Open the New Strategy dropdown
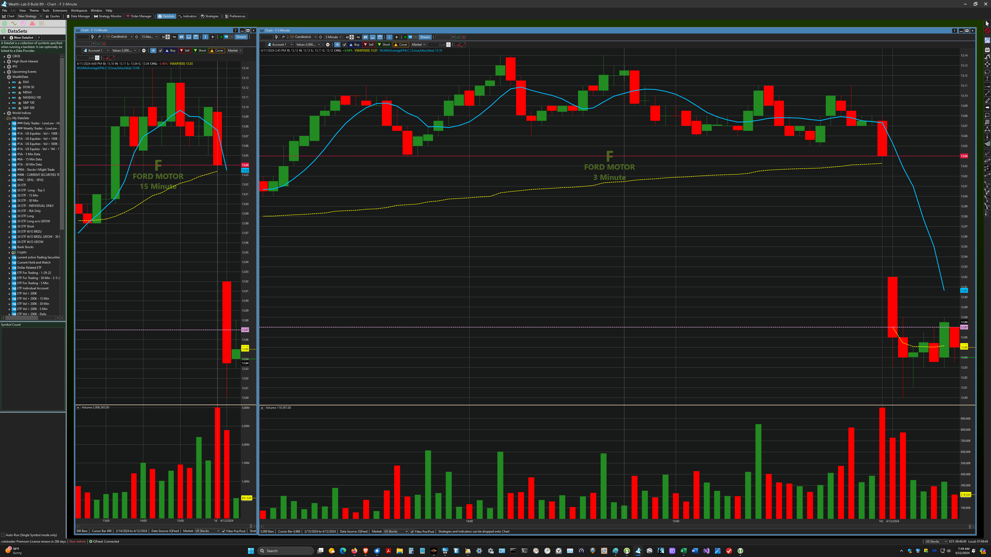Image resolution: width=991 pixels, height=557 pixels. (x=30, y=16)
